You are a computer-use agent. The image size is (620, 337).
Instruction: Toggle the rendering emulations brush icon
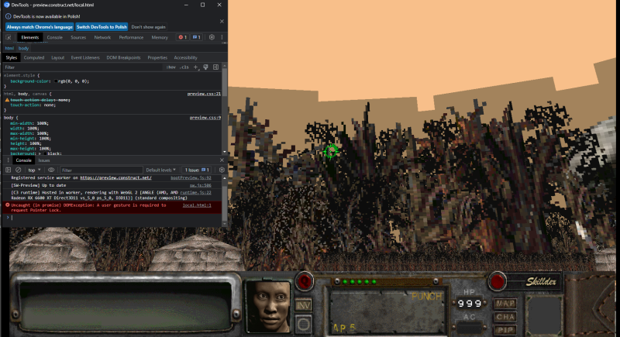pos(205,67)
